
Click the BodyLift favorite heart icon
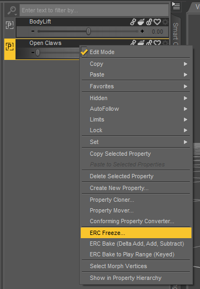click(157, 22)
